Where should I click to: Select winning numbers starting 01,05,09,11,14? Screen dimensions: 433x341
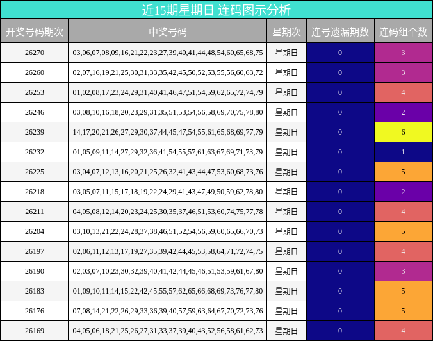point(168,152)
